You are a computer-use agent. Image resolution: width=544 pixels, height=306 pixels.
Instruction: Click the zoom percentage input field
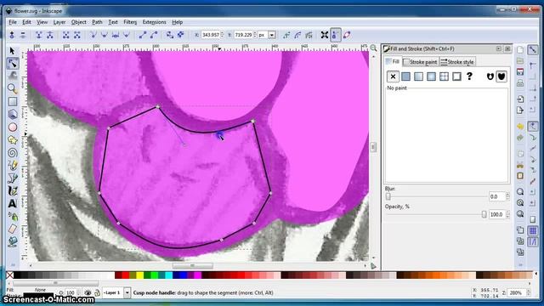click(x=516, y=292)
